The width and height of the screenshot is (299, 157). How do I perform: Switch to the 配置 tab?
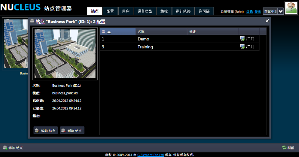[110, 11]
